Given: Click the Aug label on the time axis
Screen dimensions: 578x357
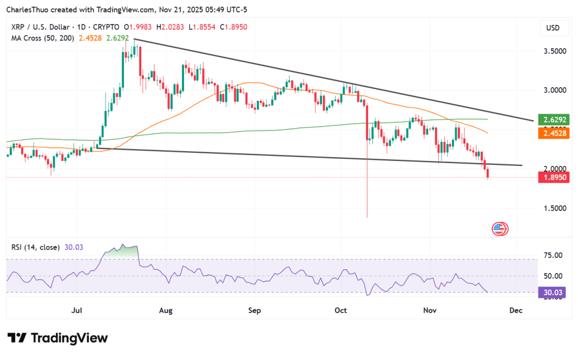Looking at the screenshot, I should tap(166, 310).
